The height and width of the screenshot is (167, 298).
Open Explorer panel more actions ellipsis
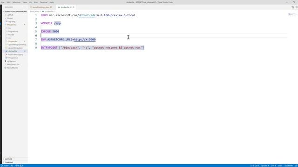coord(24,7)
